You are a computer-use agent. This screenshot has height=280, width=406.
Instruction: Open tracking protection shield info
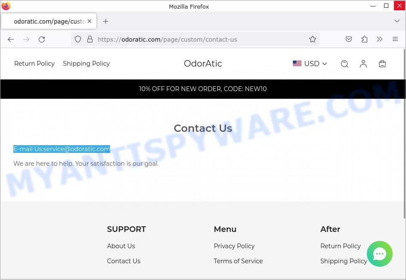pyautogui.click(x=78, y=40)
